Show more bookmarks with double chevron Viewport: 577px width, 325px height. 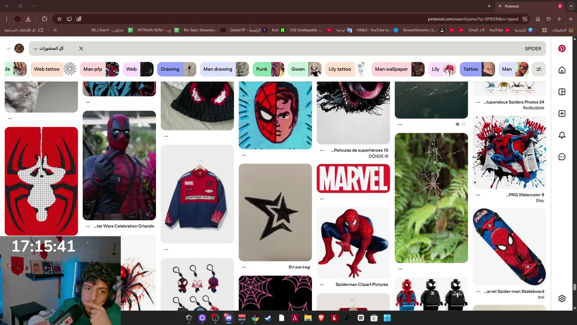coord(55,30)
